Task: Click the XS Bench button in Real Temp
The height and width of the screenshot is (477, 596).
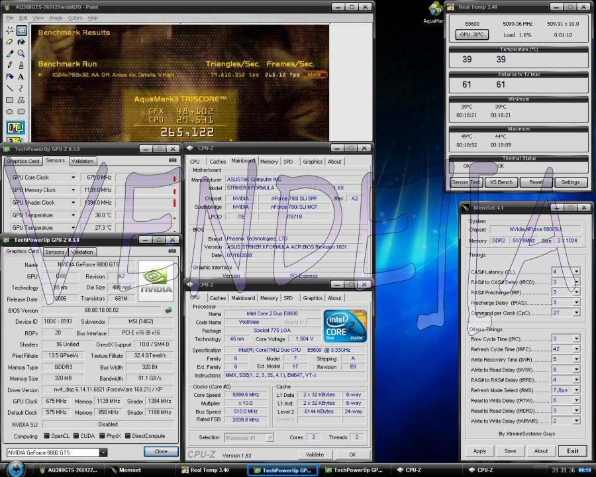Action: coord(501,182)
